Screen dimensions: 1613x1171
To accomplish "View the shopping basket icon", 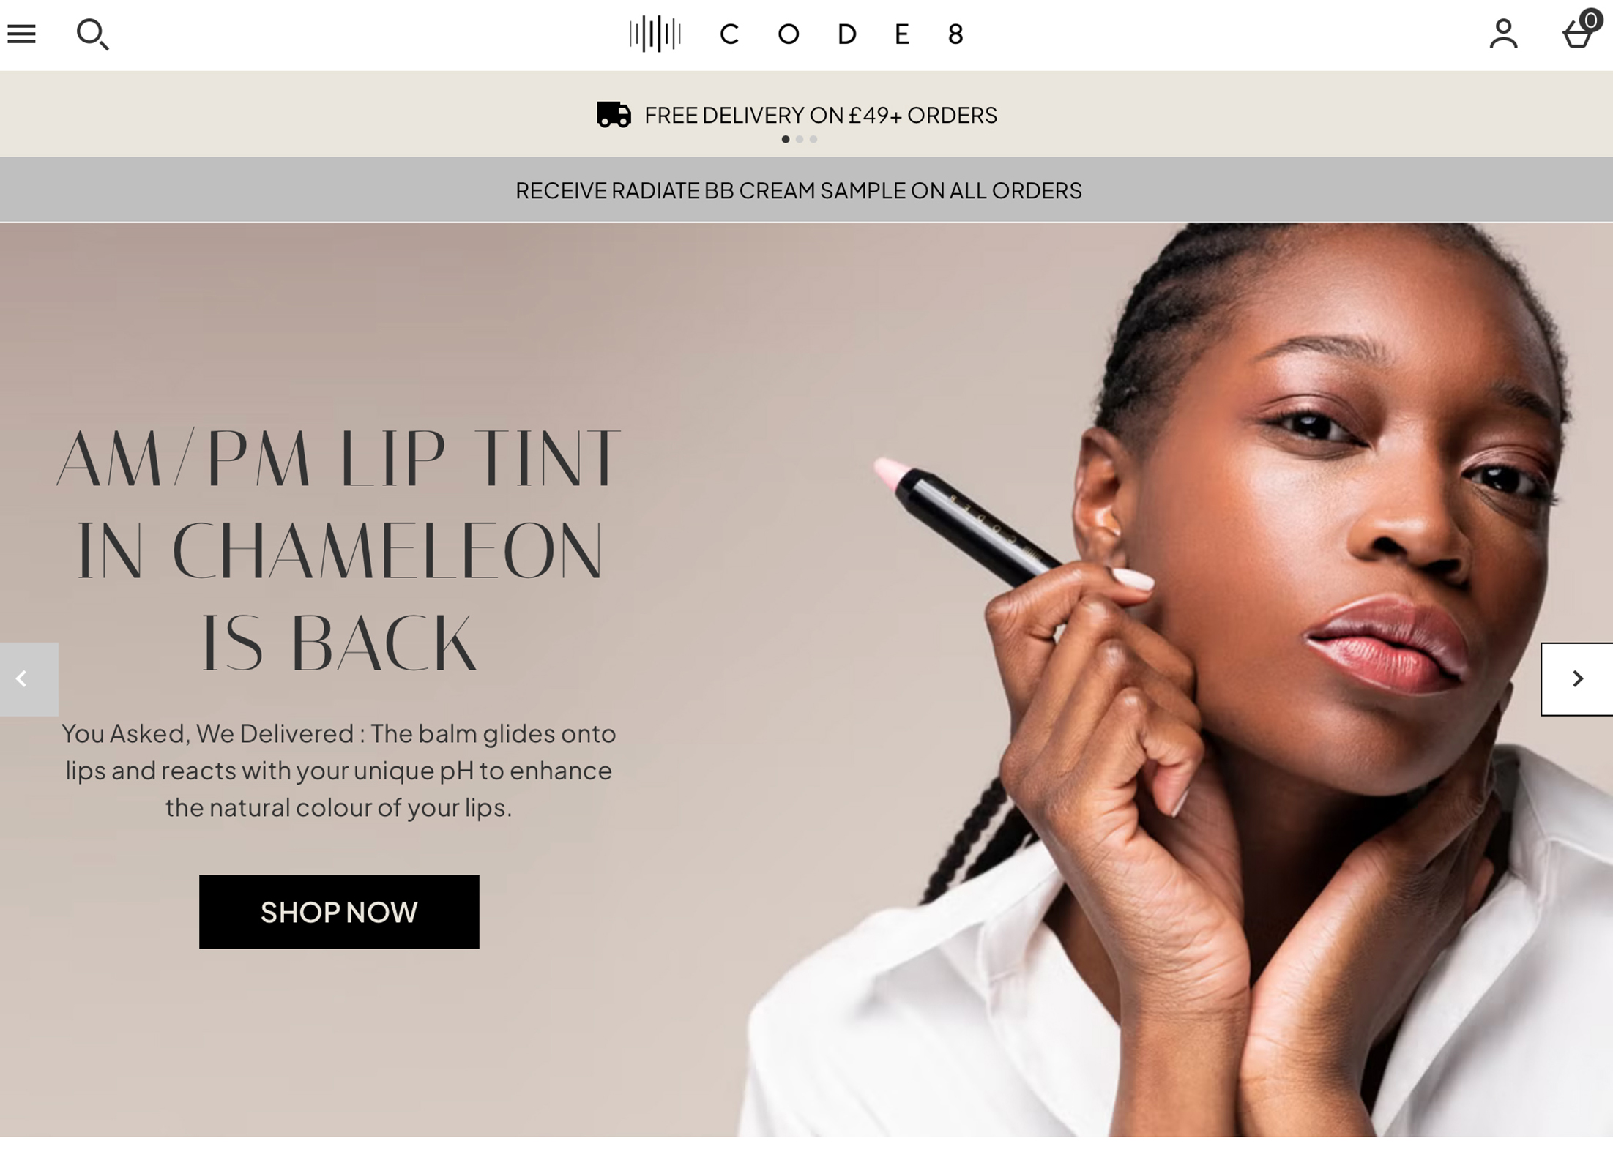I will point(1577,34).
